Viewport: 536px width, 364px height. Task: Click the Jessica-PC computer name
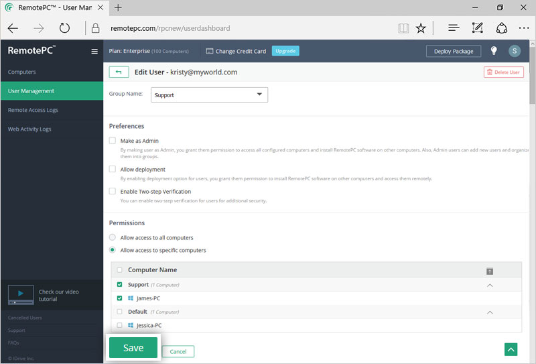point(149,325)
